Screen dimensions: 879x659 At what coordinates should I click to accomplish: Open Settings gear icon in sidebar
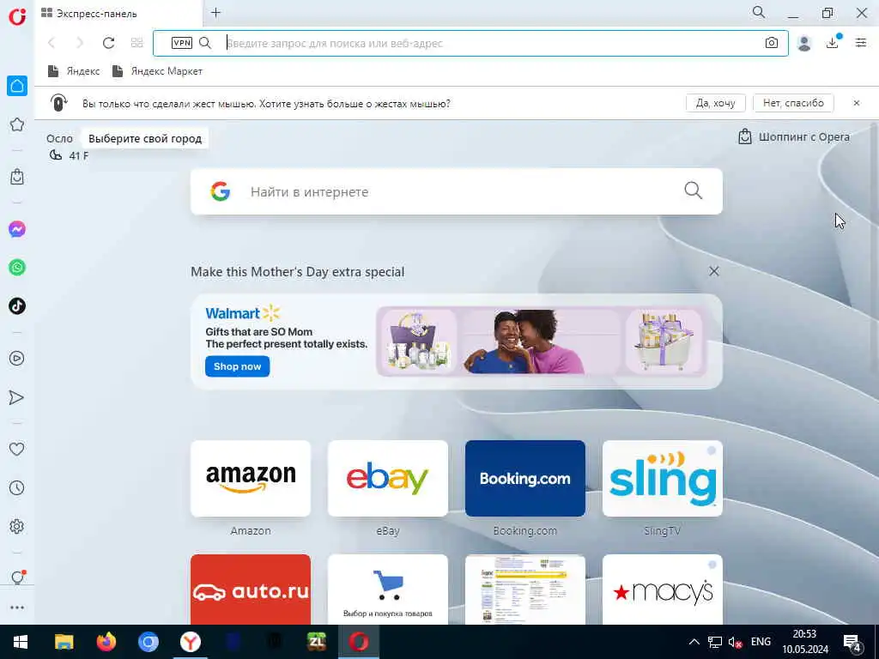click(x=17, y=526)
